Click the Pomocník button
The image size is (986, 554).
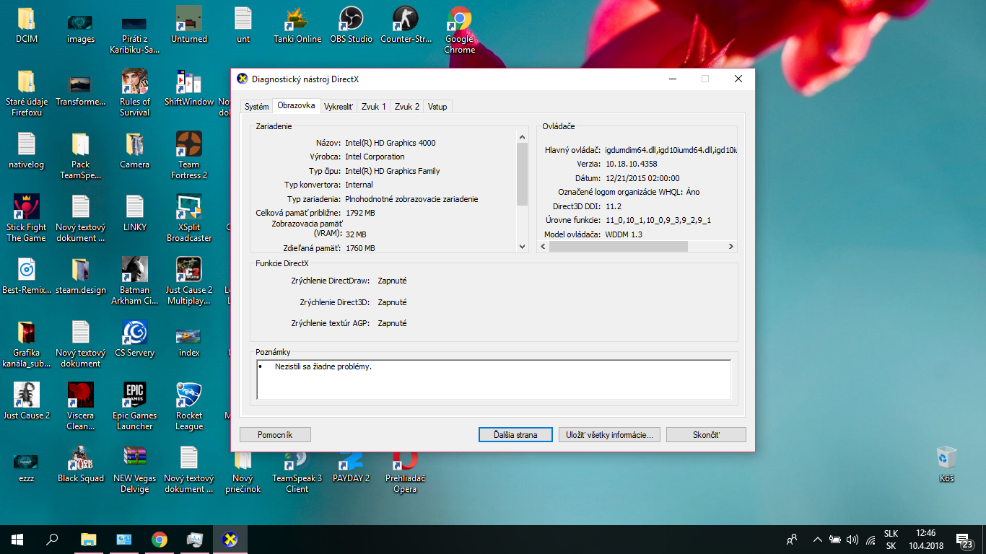point(275,435)
